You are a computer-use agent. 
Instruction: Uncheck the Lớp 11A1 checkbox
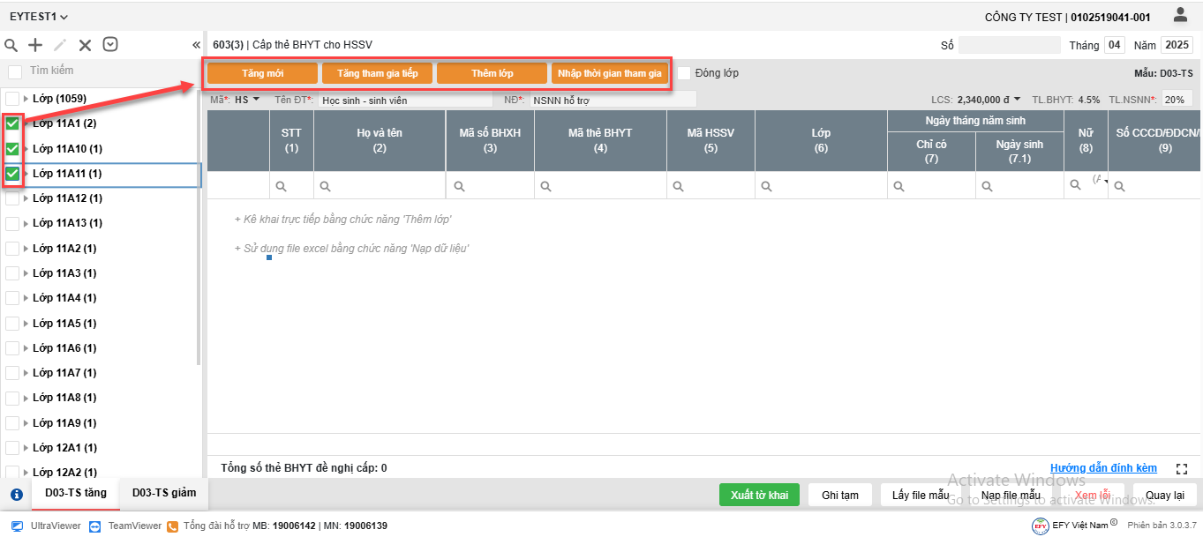click(13, 123)
